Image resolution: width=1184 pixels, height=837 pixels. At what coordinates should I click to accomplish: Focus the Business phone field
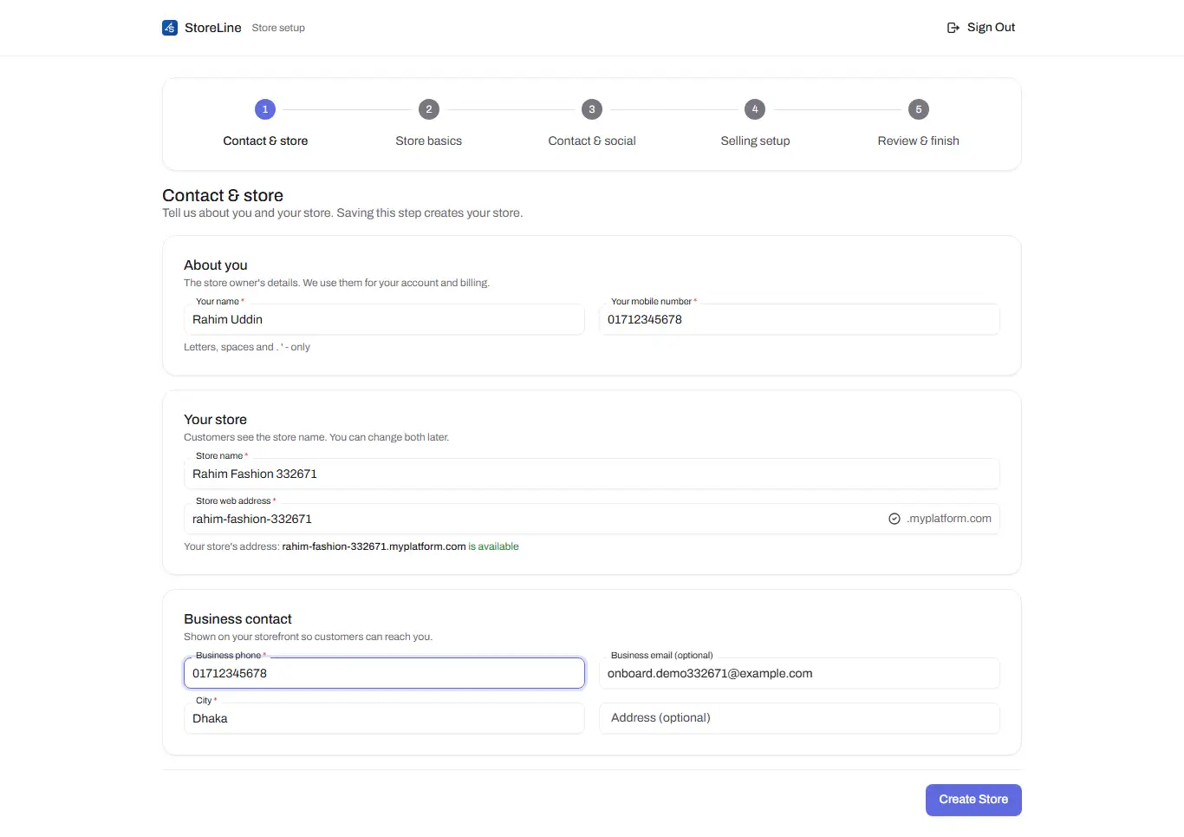(384, 673)
